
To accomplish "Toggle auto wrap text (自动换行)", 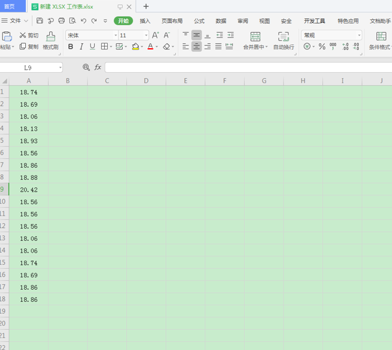I will click(x=284, y=41).
